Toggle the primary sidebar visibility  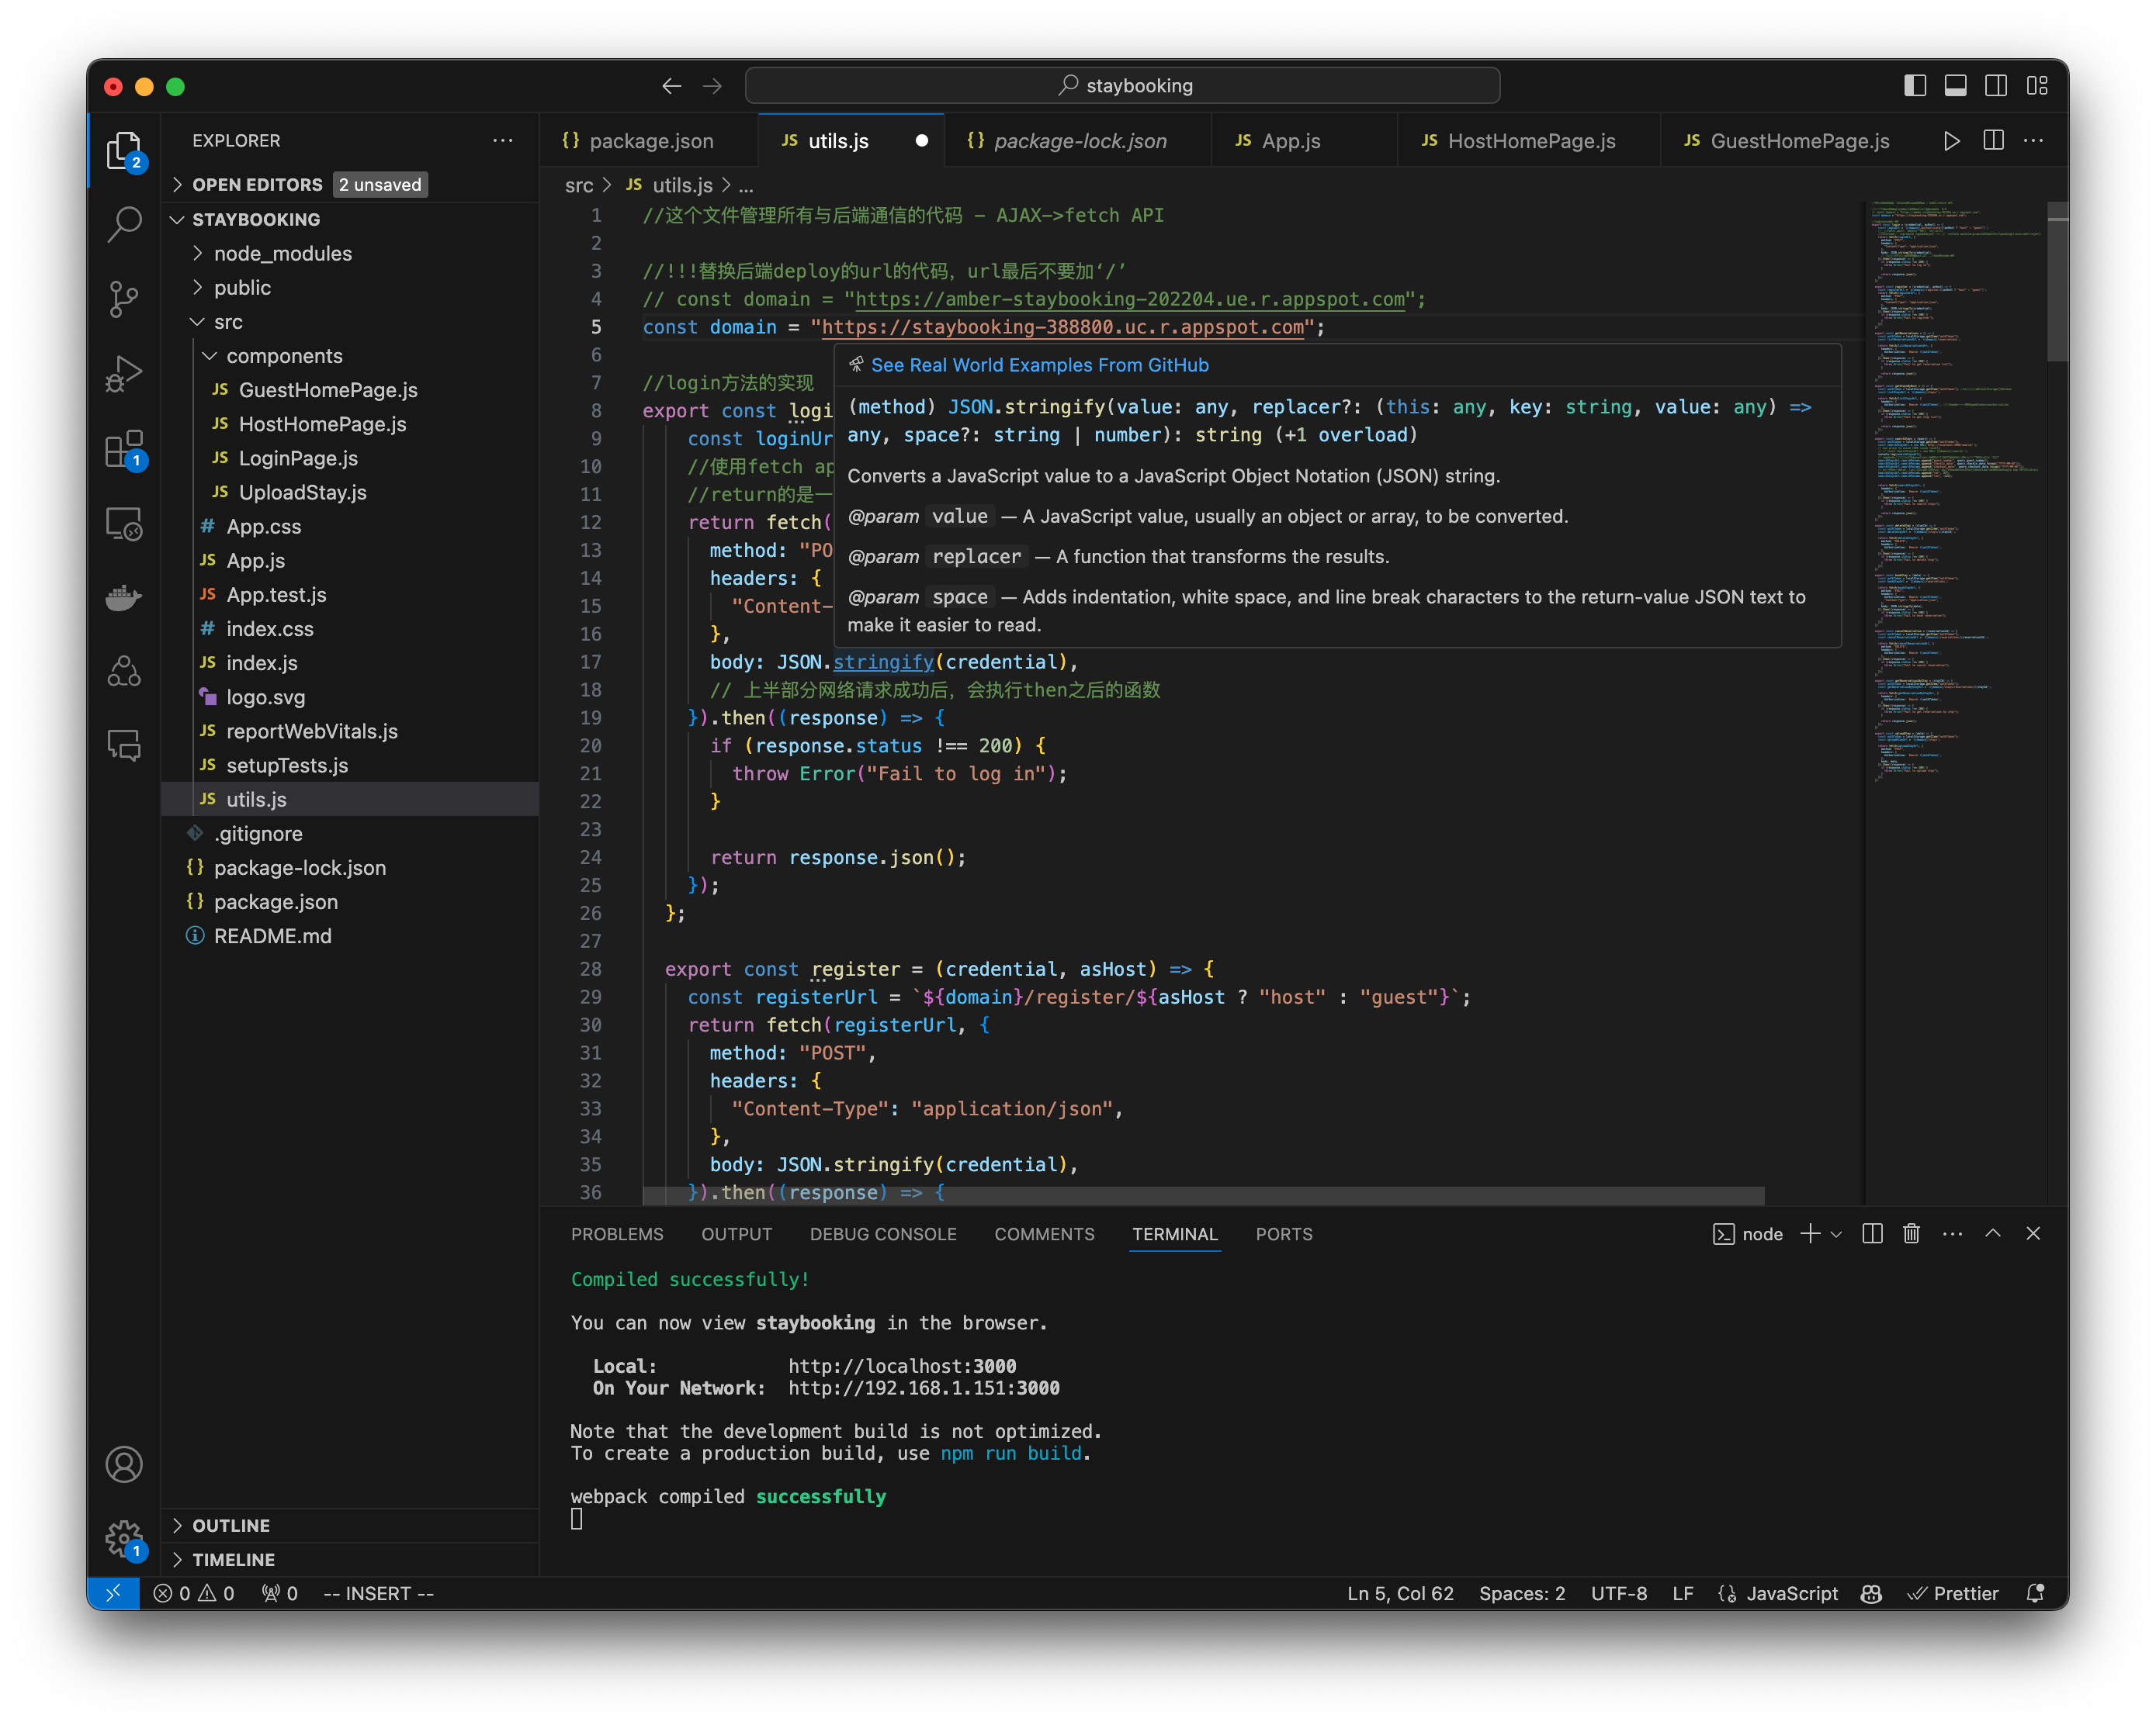point(1914,86)
